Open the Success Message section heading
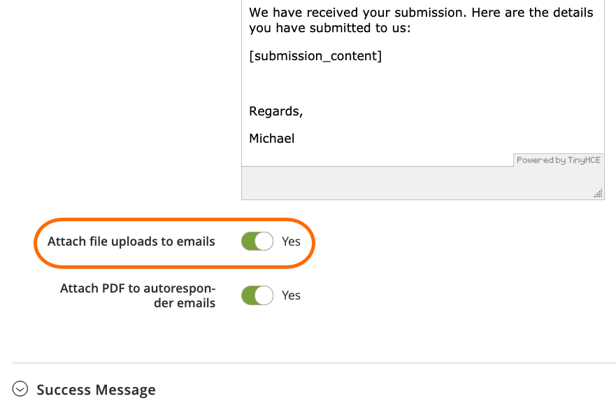The height and width of the screenshot is (413, 616). [96, 390]
